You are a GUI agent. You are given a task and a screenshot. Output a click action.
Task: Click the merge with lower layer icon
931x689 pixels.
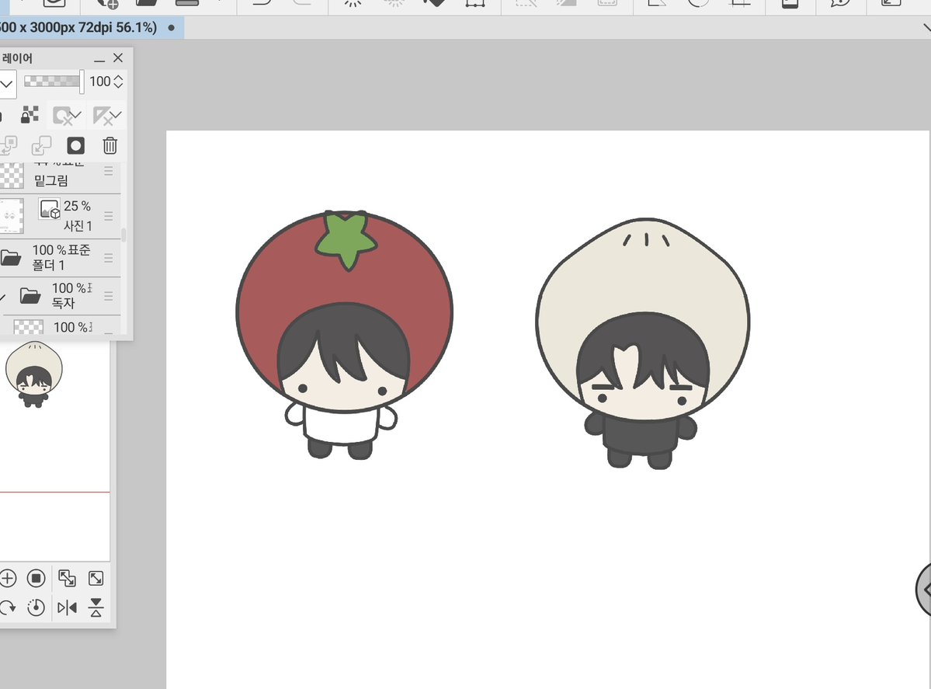click(x=41, y=145)
